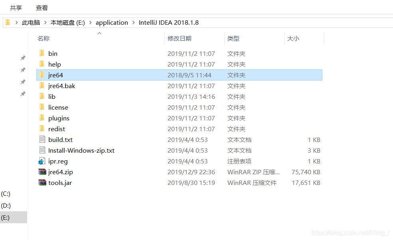The height and width of the screenshot is (240, 393).
Task: Select the plugins folder icon
Action: tap(42, 118)
